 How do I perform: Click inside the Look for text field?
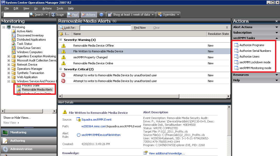point(105,28)
